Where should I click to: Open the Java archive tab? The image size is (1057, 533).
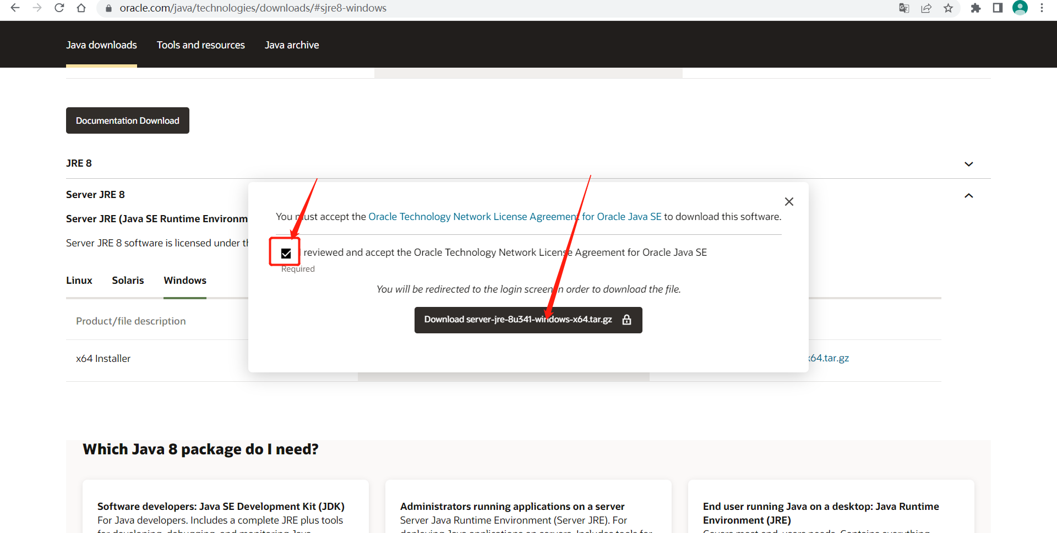pyautogui.click(x=292, y=45)
